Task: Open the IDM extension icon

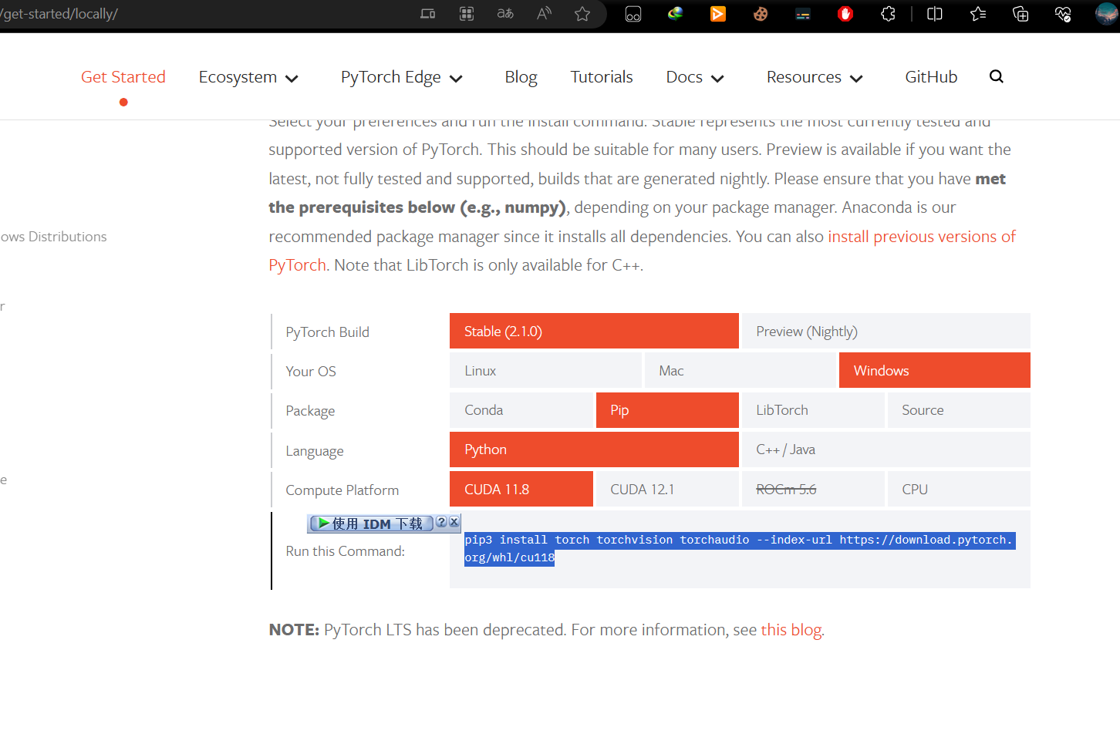Action: point(676,13)
